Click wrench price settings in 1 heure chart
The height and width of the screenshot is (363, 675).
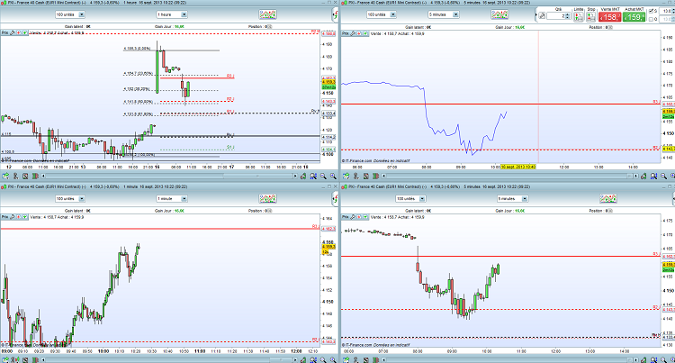(x=13, y=32)
